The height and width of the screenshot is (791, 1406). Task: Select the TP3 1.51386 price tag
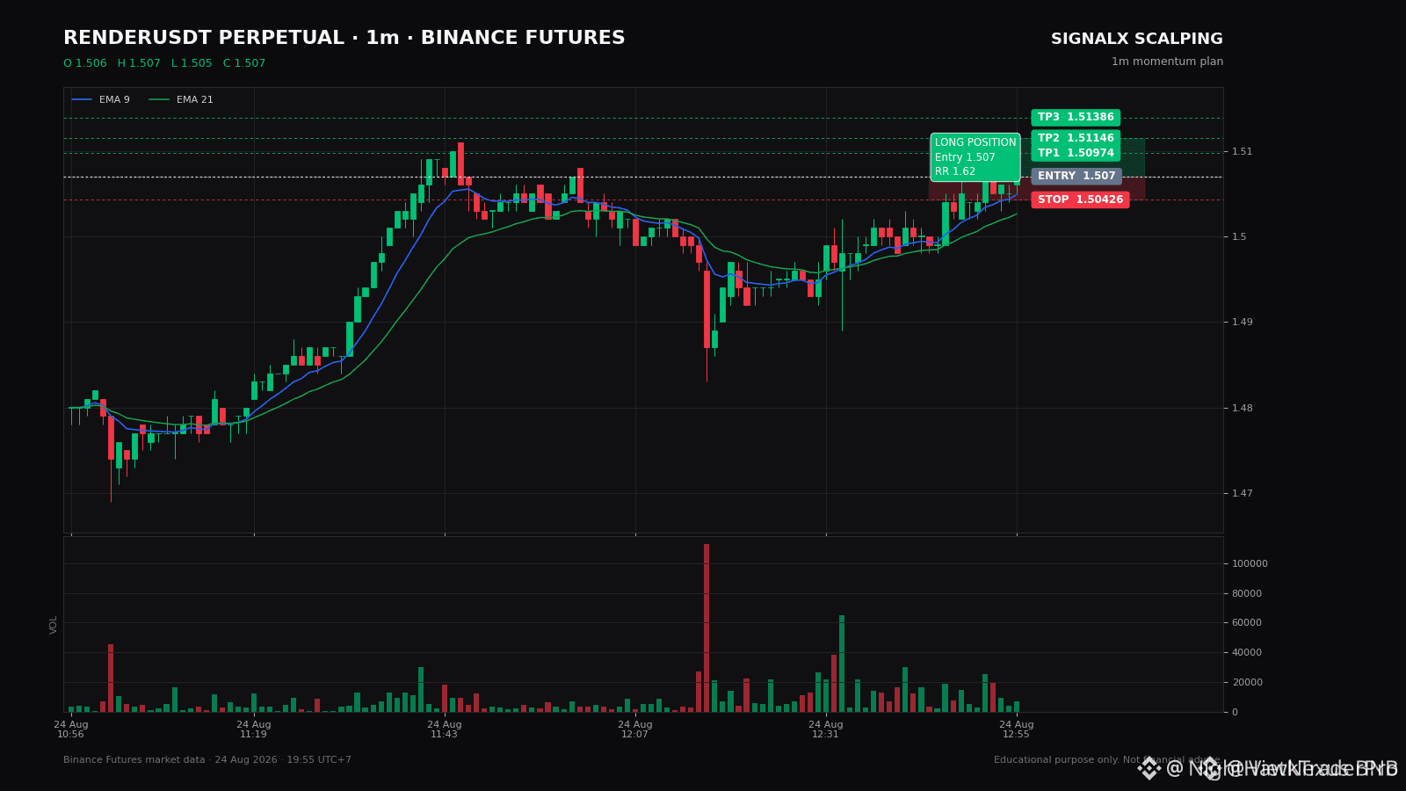point(1076,118)
